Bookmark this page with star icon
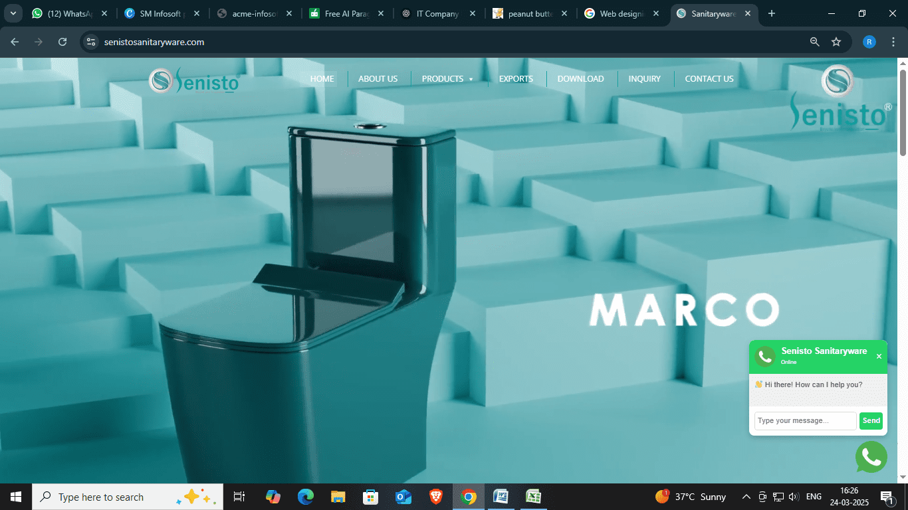 tap(836, 42)
